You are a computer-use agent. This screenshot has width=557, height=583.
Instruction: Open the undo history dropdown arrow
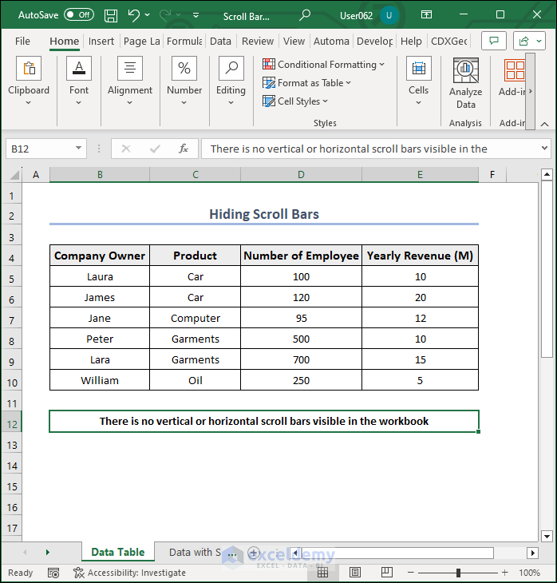147,15
